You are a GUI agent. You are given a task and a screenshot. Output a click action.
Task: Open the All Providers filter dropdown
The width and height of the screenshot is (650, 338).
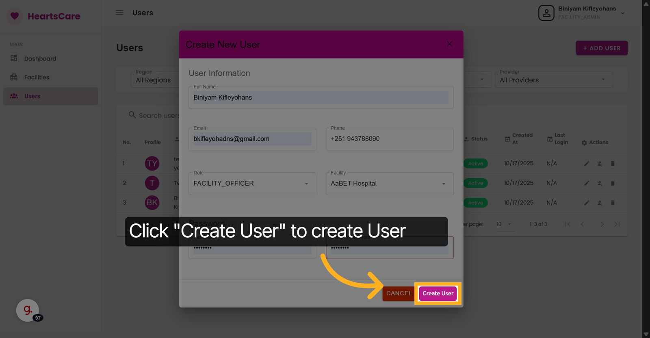(553, 80)
